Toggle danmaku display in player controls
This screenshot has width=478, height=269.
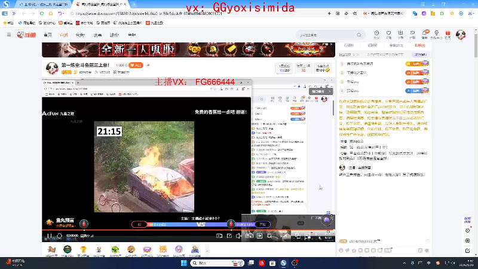pyautogui.click(x=259, y=236)
